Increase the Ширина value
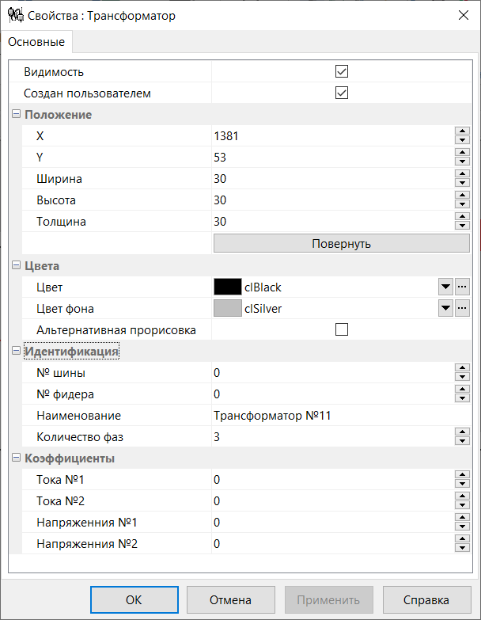Viewport: 481px width, 620px height. click(x=463, y=174)
